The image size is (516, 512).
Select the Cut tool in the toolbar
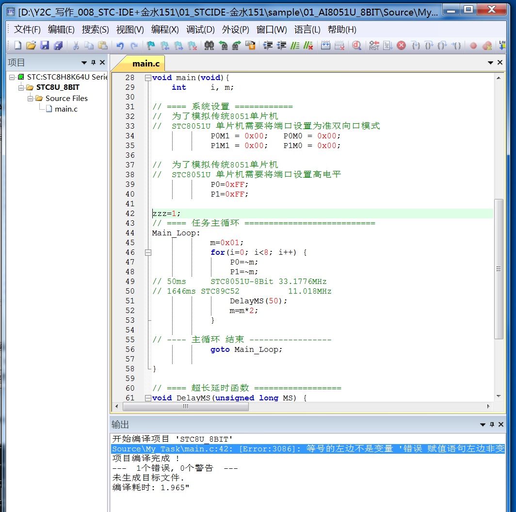(x=75, y=46)
